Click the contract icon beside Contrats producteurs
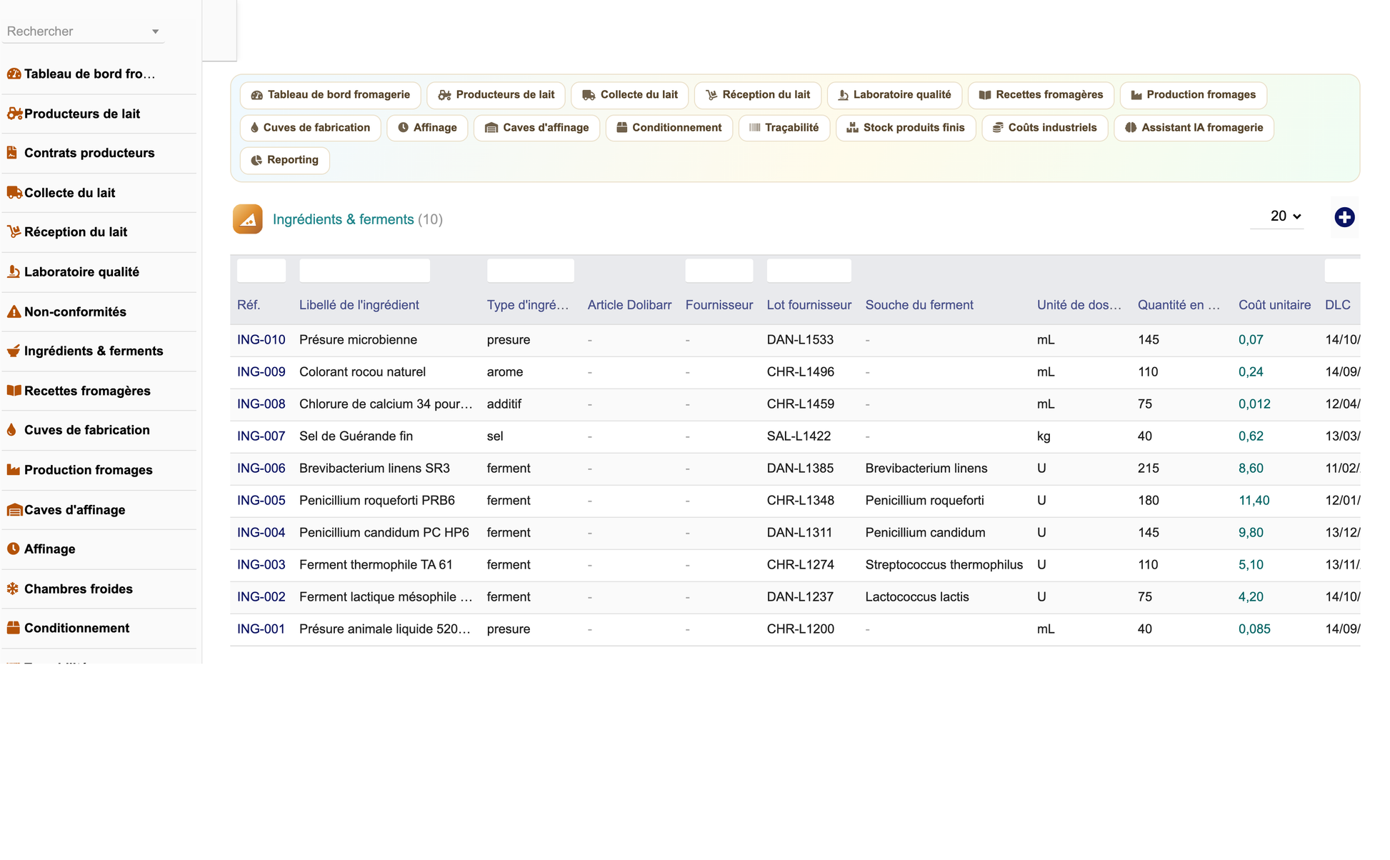 [11, 153]
